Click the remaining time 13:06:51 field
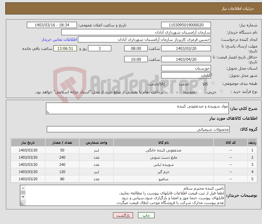The image size is (262, 224). coord(65,49)
